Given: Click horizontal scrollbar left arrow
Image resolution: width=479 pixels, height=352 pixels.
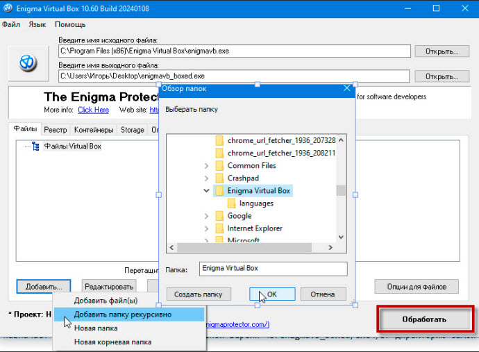Looking at the screenshot, I should 171,247.
